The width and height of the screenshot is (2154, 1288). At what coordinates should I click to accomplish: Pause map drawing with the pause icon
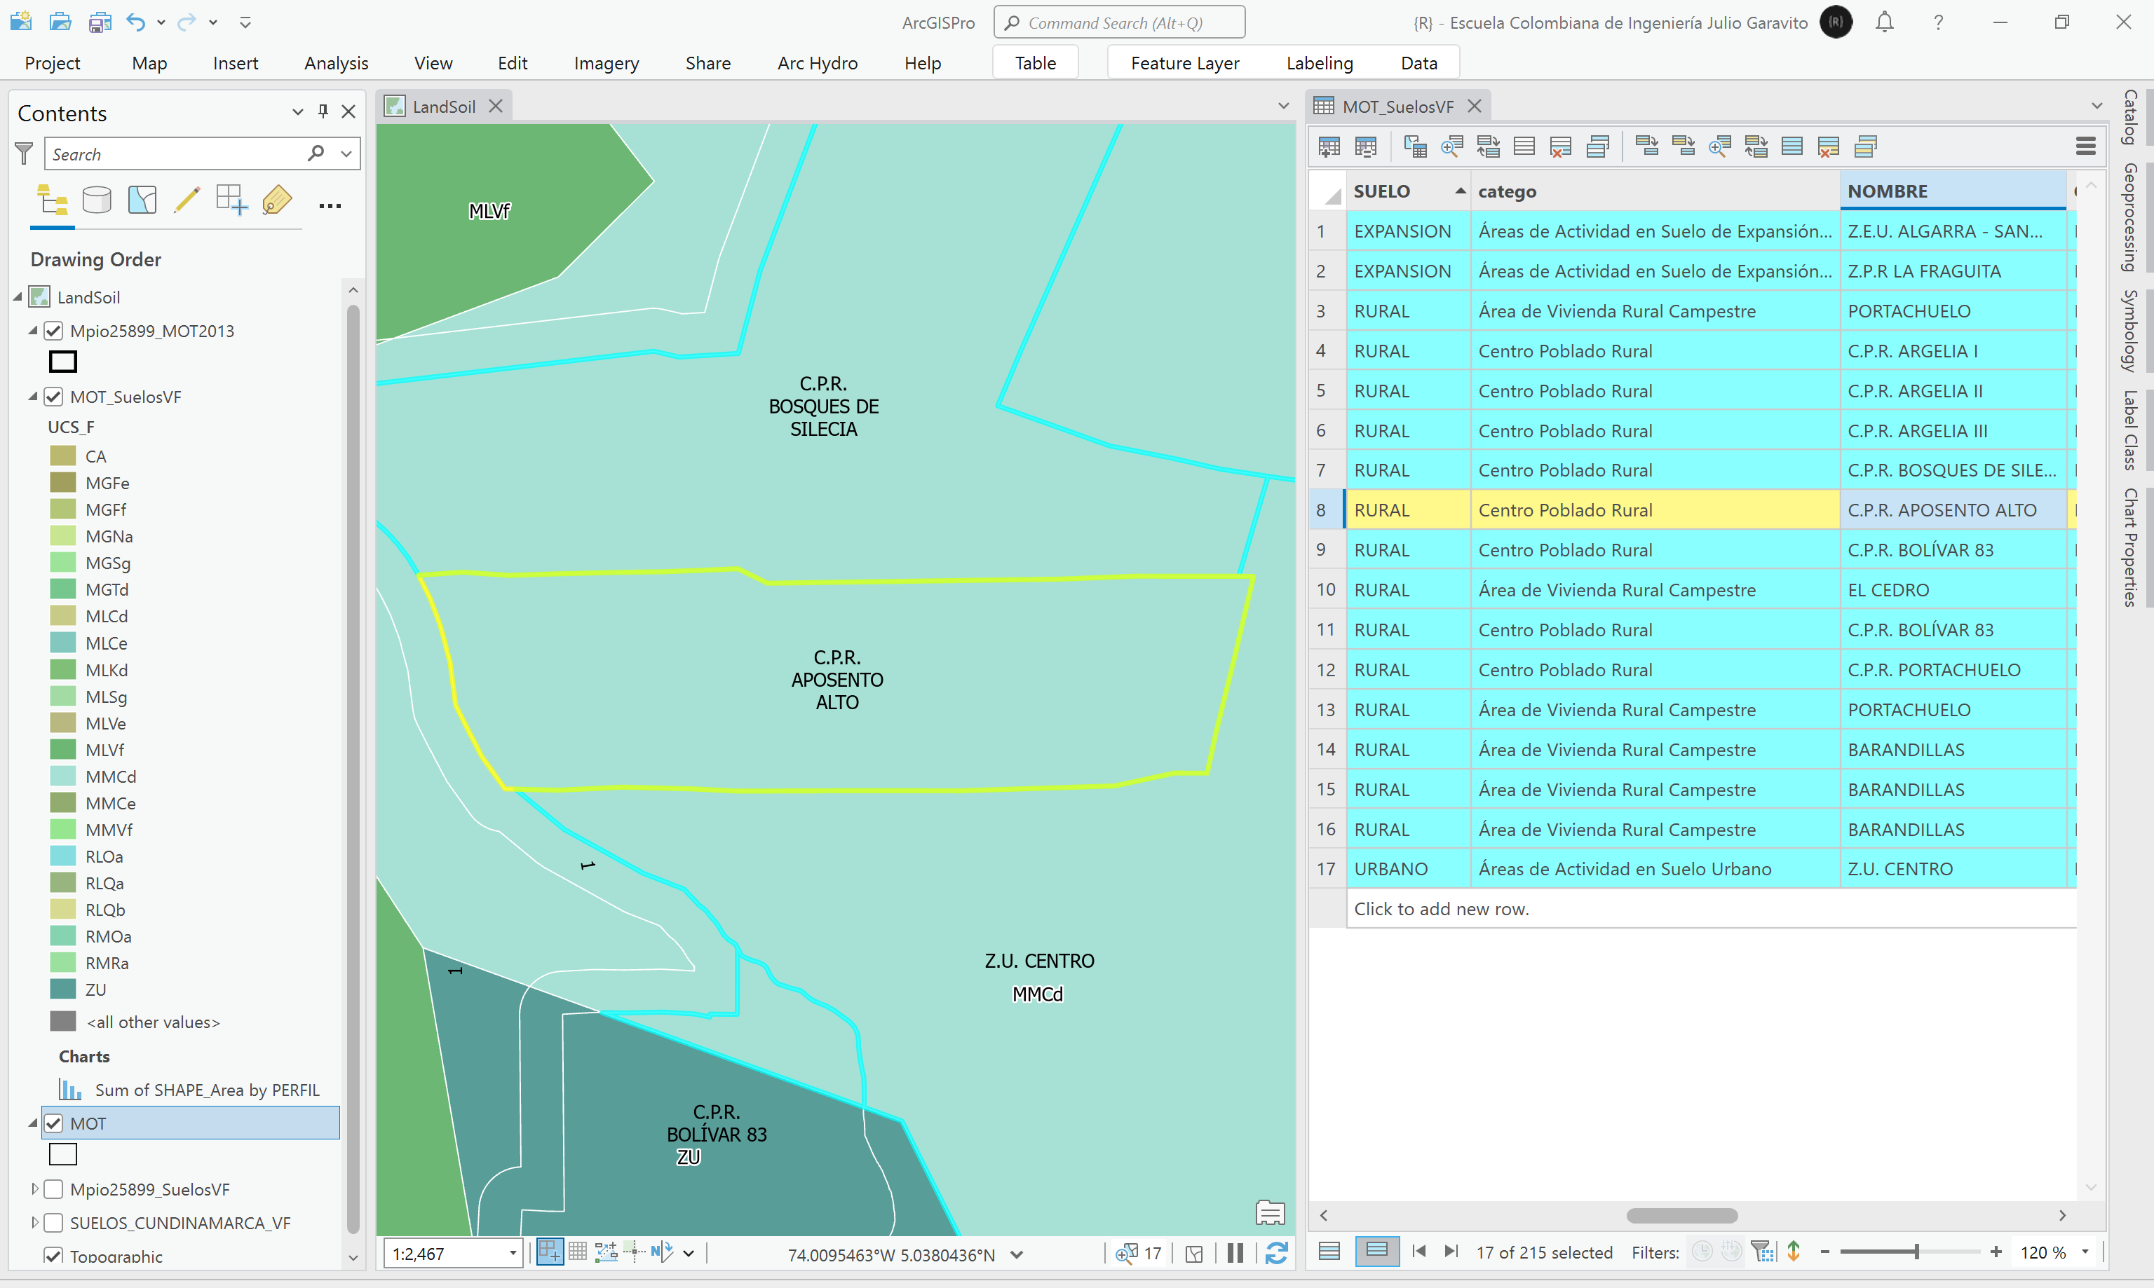click(x=1235, y=1252)
